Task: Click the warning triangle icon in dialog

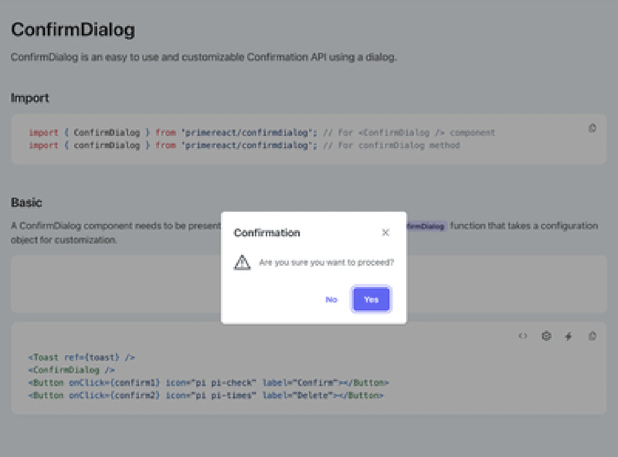Action: coord(242,263)
